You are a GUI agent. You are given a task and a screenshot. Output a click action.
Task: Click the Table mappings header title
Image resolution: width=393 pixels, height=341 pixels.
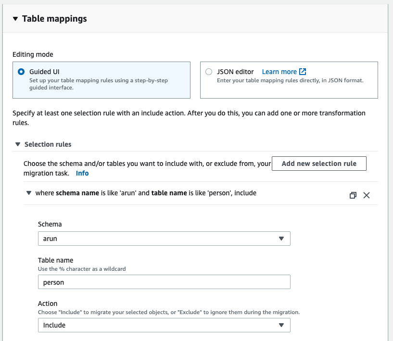coord(54,19)
